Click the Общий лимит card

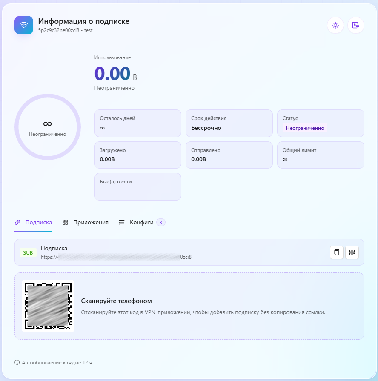321,155
